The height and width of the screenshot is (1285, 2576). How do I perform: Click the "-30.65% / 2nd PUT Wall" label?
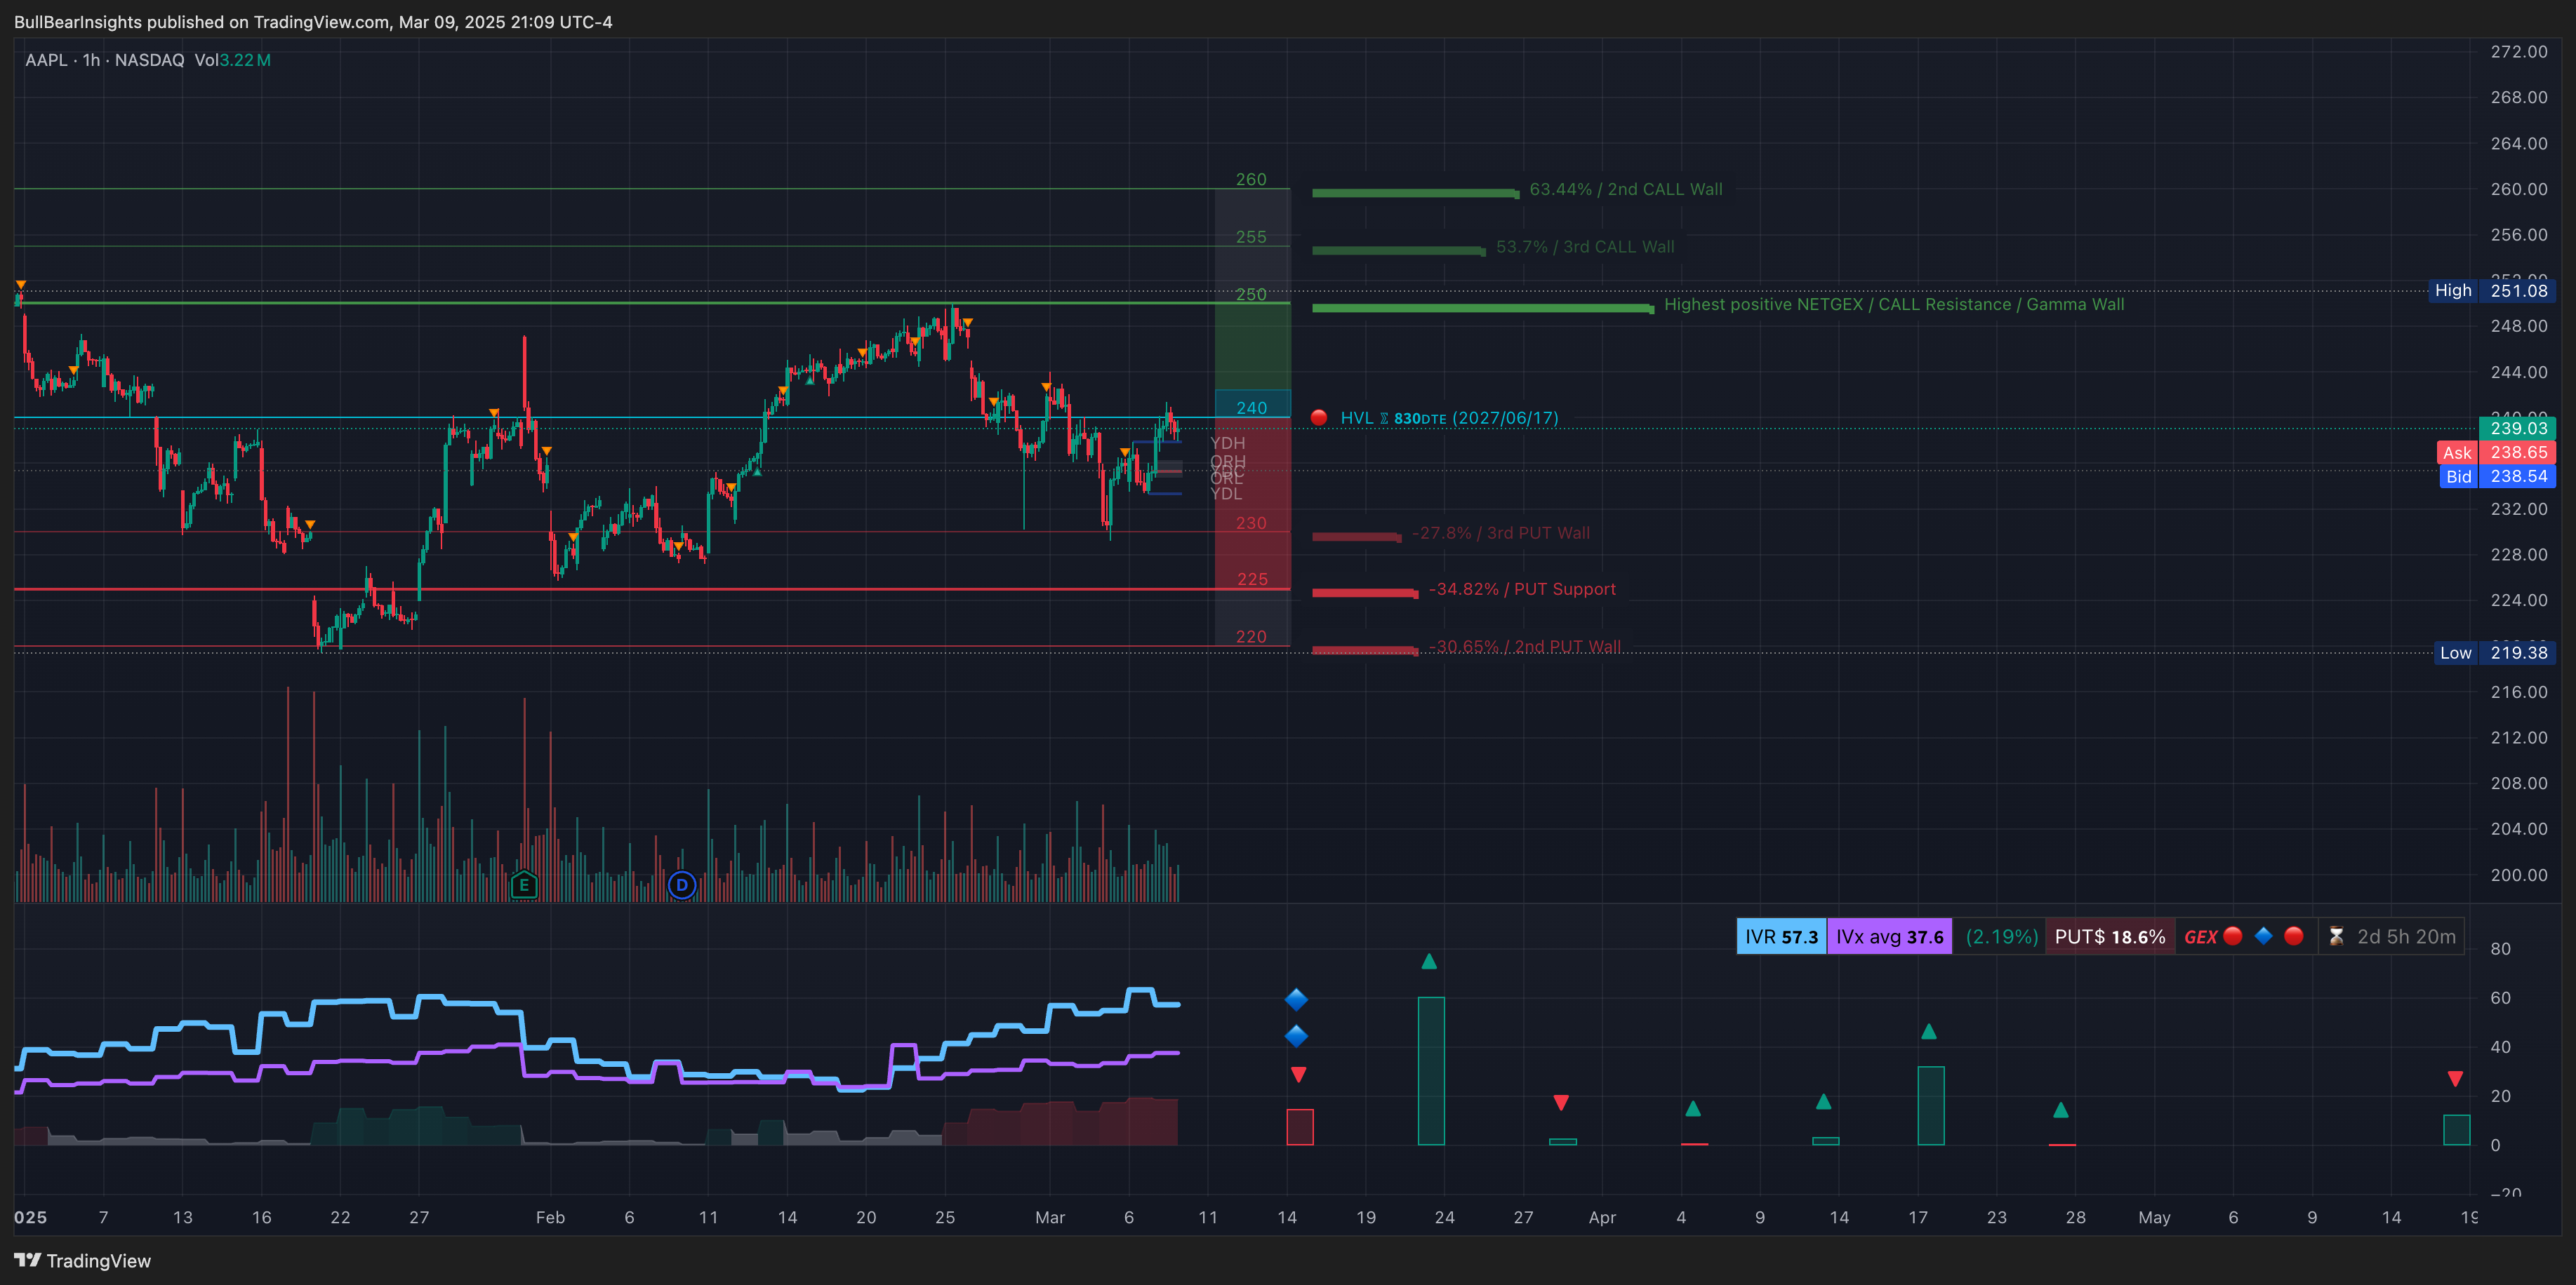1525,647
